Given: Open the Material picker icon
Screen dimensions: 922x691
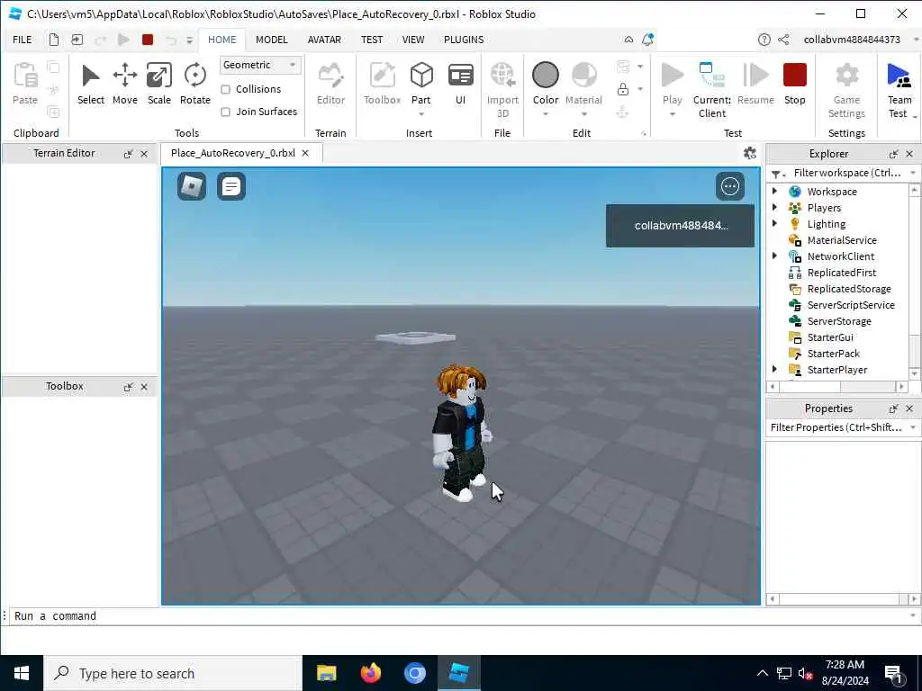Looking at the screenshot, I should 583,76.
